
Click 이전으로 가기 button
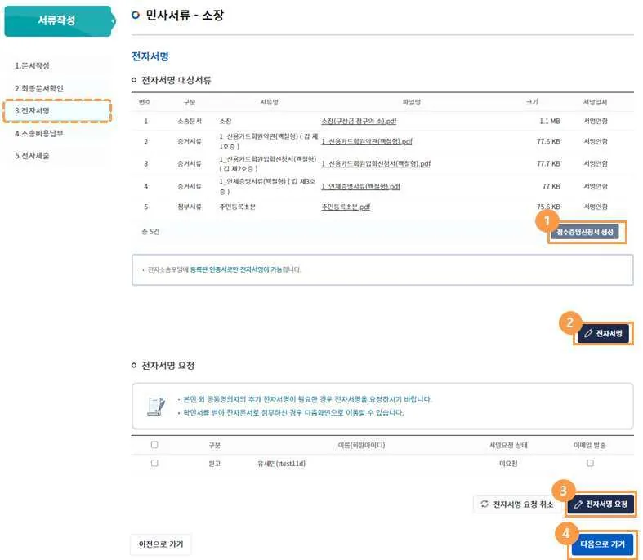pos(161,544)
